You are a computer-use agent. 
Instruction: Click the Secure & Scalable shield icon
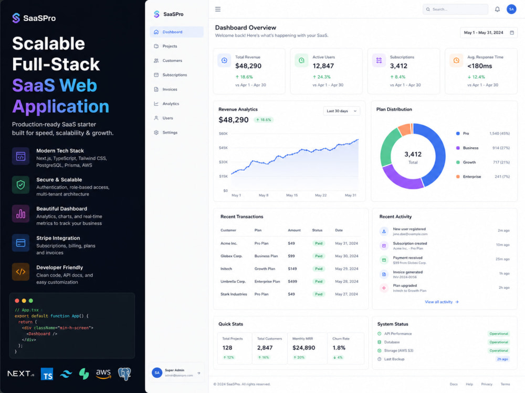click(21, 185)
